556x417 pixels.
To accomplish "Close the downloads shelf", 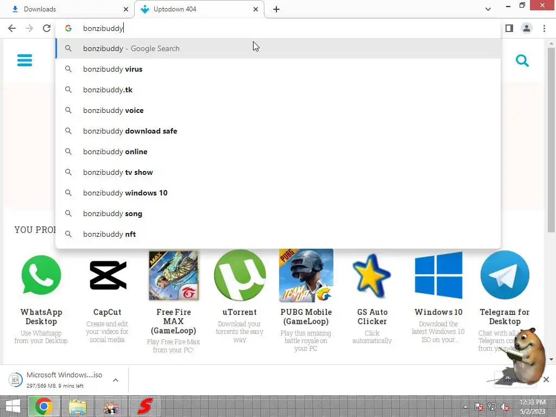I will tap(546, 380).
